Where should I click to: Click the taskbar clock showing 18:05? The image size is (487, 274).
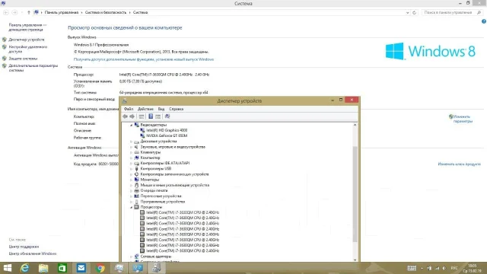pos(472,269)
